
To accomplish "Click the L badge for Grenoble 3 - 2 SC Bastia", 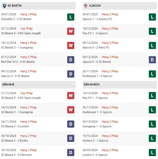I will (71, 17).
